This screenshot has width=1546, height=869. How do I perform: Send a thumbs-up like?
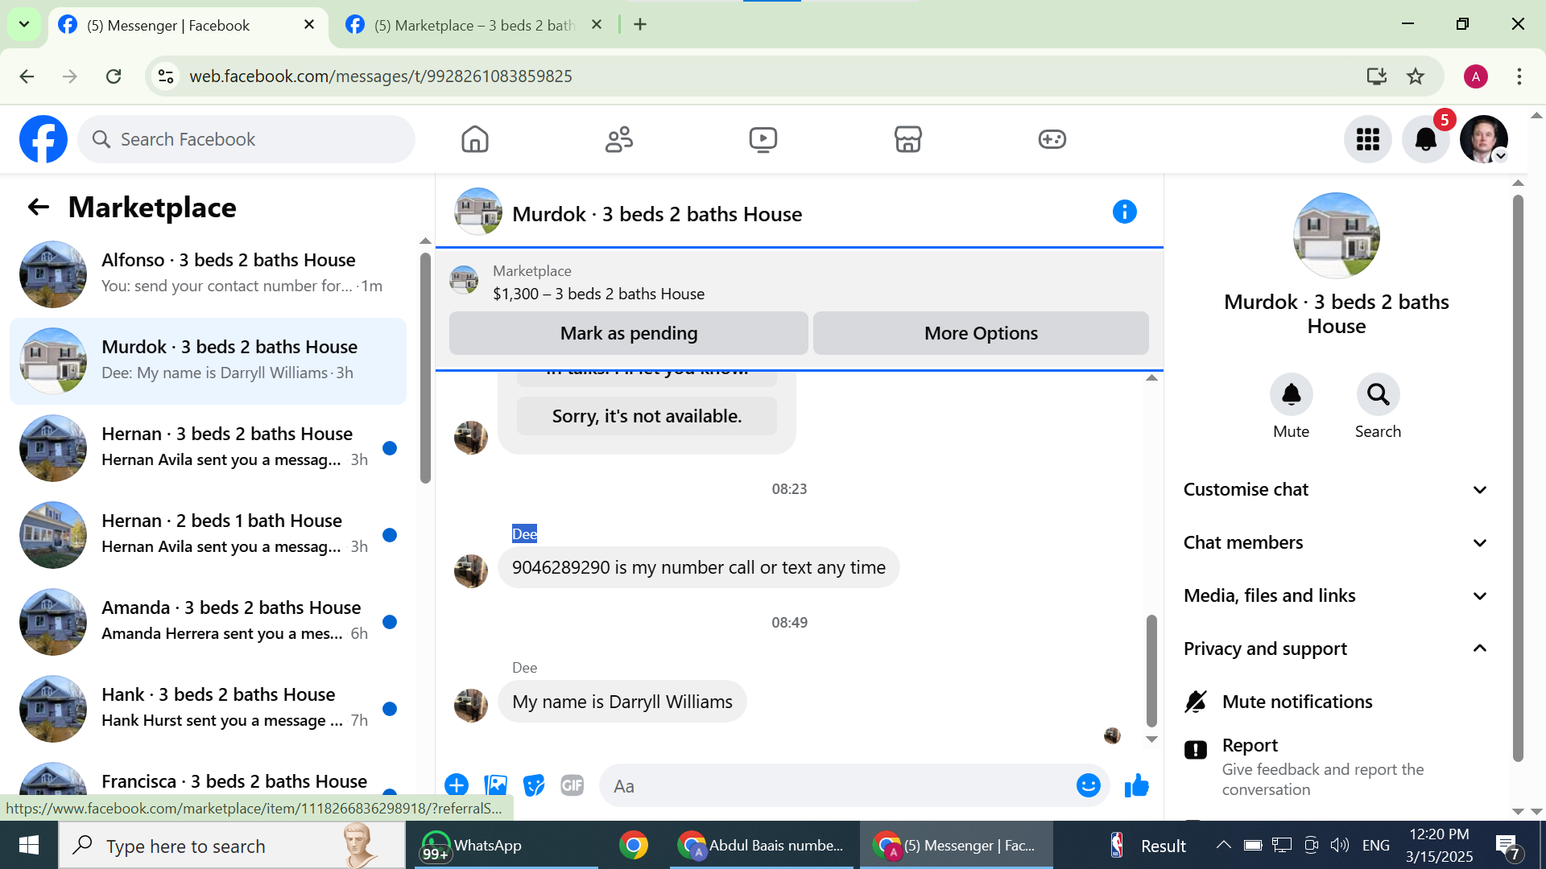click(x=1136, y=785)
